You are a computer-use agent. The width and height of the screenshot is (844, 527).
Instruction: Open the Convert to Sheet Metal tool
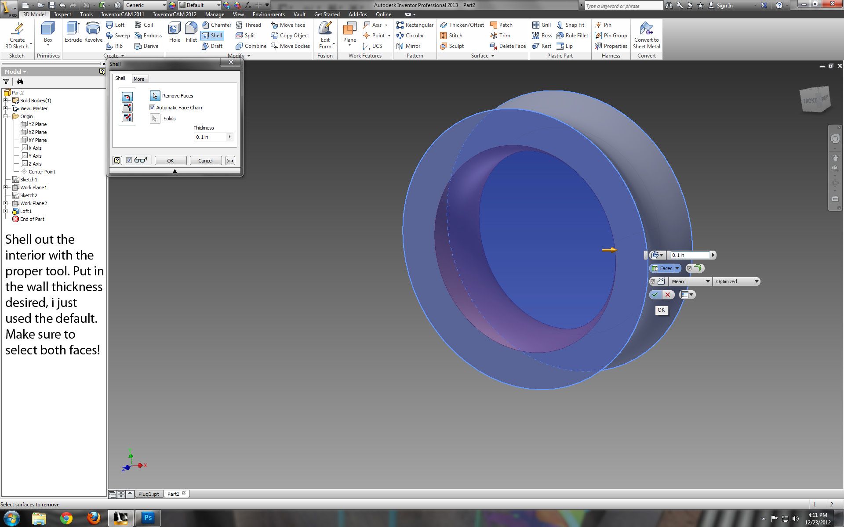(x=646, y=35)
